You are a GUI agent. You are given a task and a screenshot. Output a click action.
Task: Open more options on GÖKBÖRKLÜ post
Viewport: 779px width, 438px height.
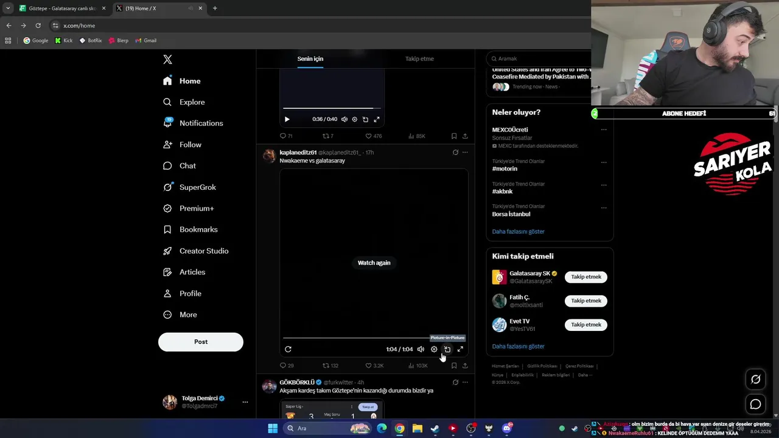pyautogui.click(x=465, y=383)
